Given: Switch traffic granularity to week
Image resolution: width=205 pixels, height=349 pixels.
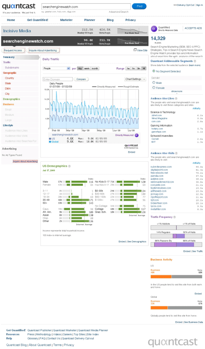Looking at the screenshot, I should tap(87, 68).
